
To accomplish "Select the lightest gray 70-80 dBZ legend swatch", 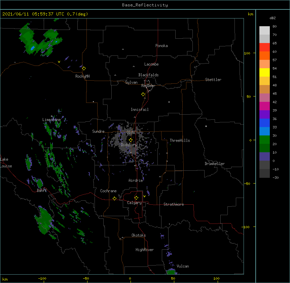I will click(x=264, y=31).
